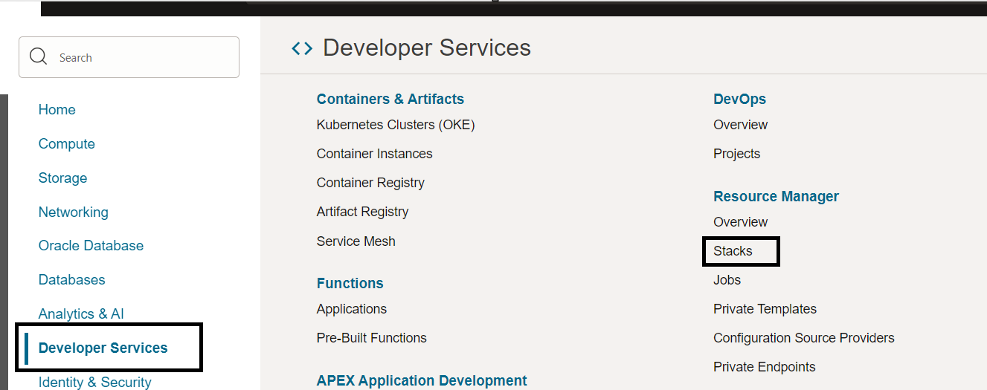Navigate to Private Endpoints
The height and width of the screenshot is (390, 987).
pos(765,367)
